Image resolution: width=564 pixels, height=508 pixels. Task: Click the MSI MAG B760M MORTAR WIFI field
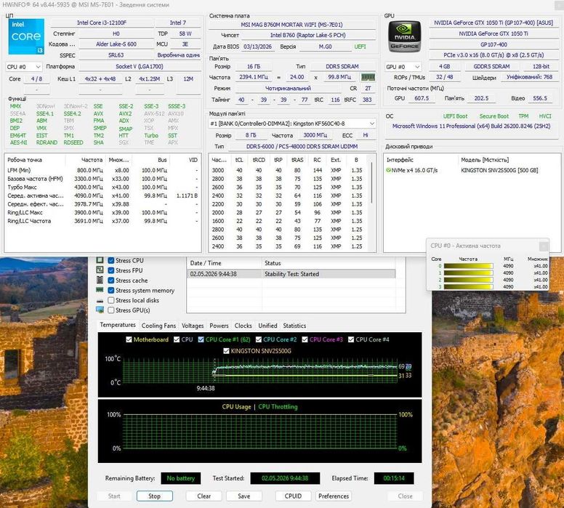point(291,25)
